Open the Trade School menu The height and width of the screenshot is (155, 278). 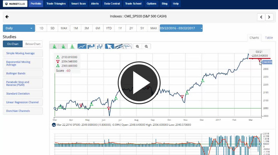point(133,4)
